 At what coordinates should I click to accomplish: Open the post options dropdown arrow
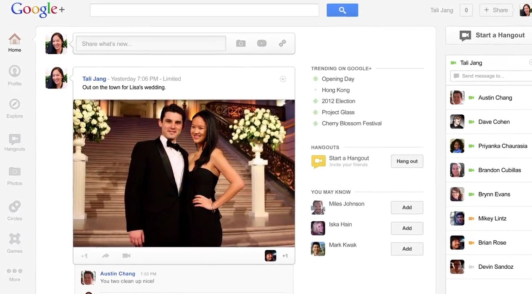point(283,79)
